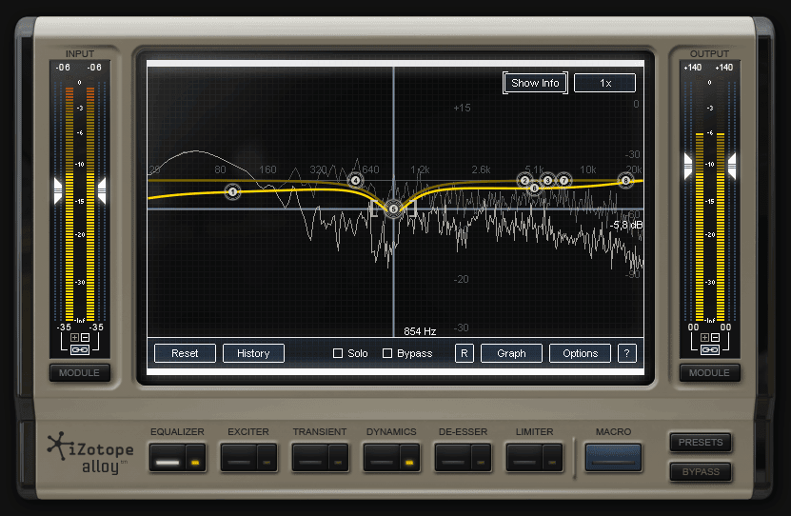Click the left OUTPUT gain slider handle
Viewport: 791px width, 516px height.
click(x=688, y=166)
